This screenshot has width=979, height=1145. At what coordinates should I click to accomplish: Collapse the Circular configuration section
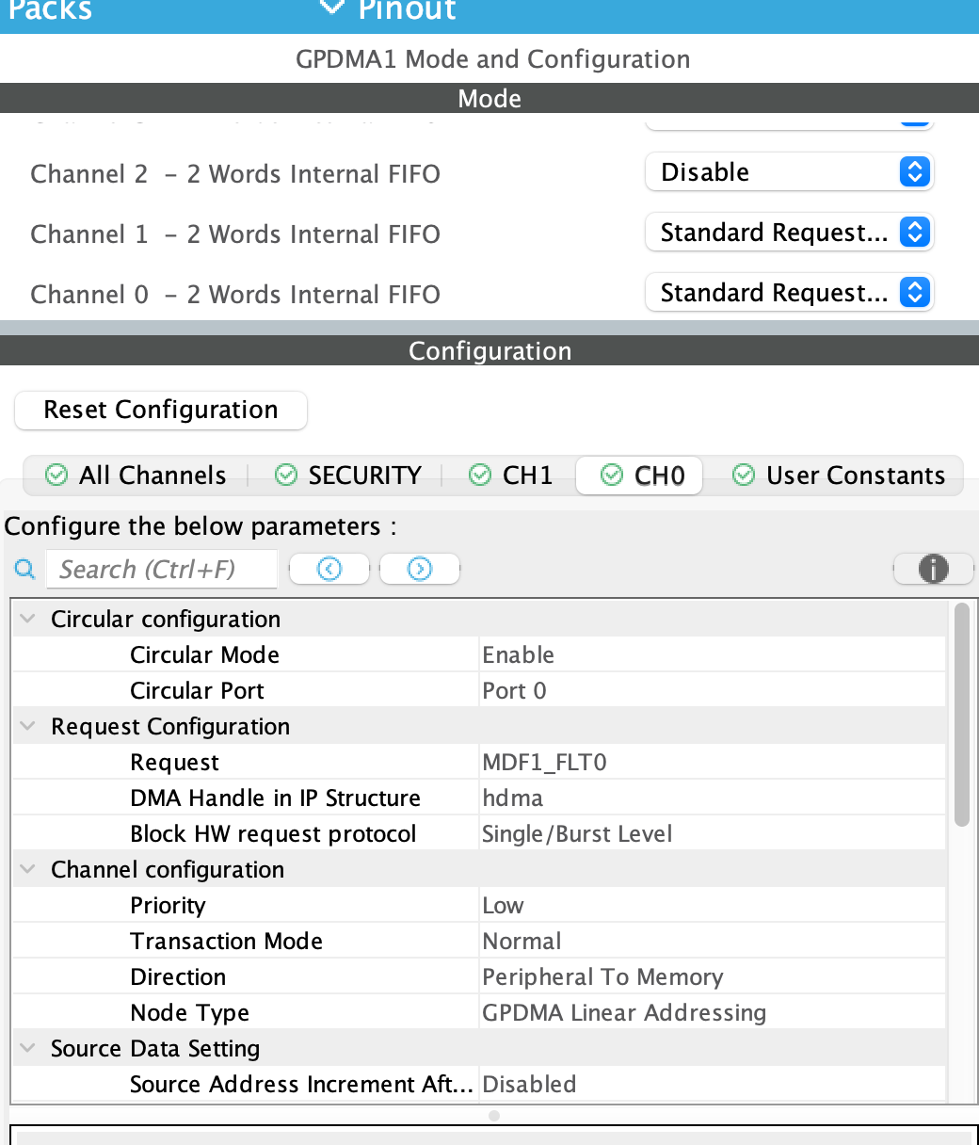point(27,619)
